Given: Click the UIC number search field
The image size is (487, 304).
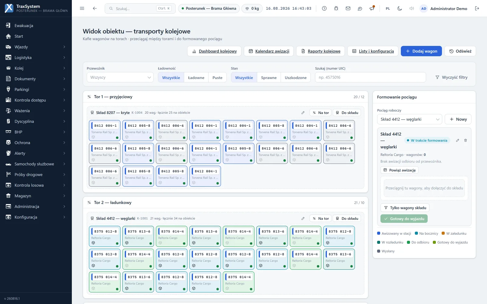Looking at the screenshot, I should coord(370,77).
